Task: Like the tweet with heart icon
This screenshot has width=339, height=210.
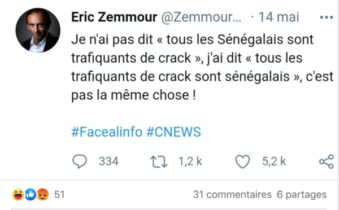Action: pyautogui.click(x=242, y=161)
